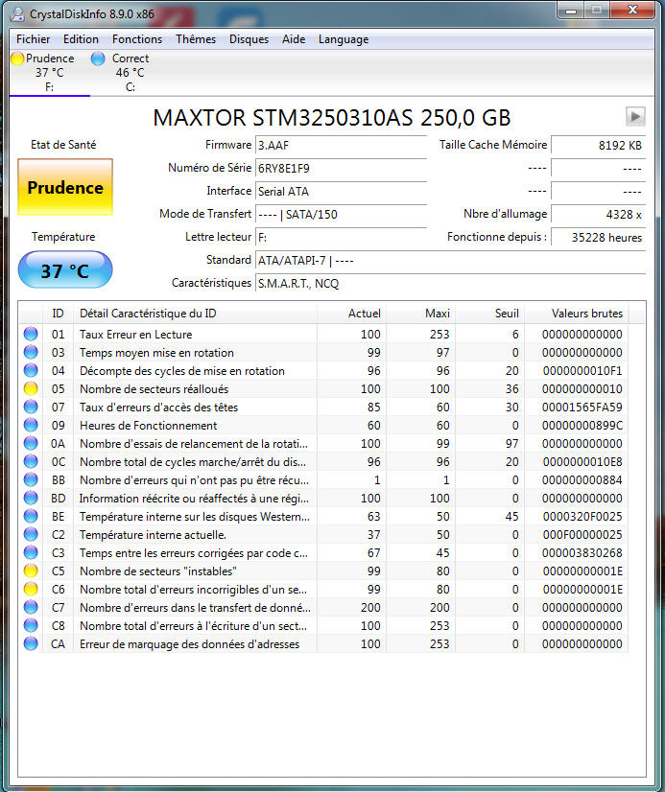
Task: Click status orb for attribute 03 Temps moyen mise en rotation
Action: [31, 352]
